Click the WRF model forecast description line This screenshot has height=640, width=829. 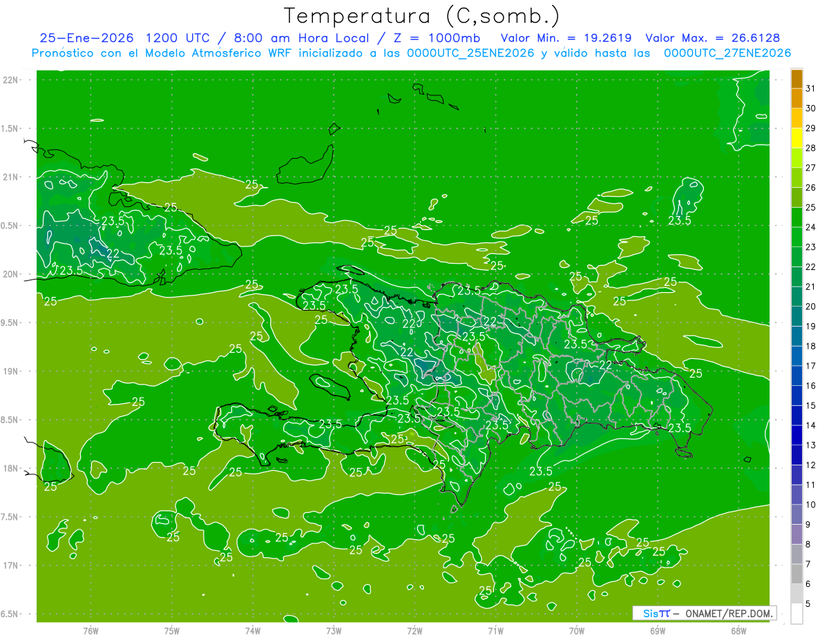click(x=411, y=53)
